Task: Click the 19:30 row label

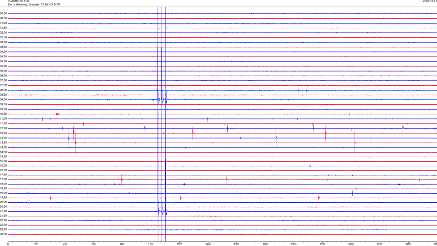Action: (x=4, y=197)
